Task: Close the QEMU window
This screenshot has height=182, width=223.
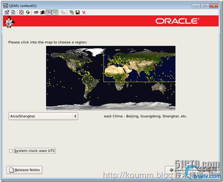Action: click(x=214, y=6)
